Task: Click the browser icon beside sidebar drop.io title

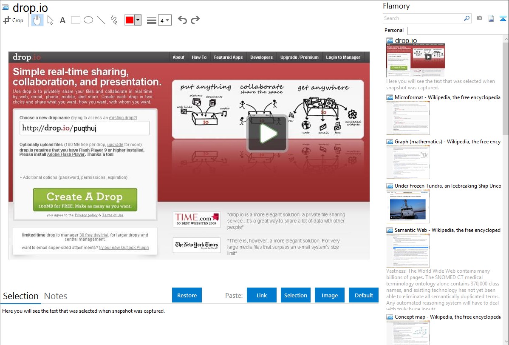Action: [390, 40]
